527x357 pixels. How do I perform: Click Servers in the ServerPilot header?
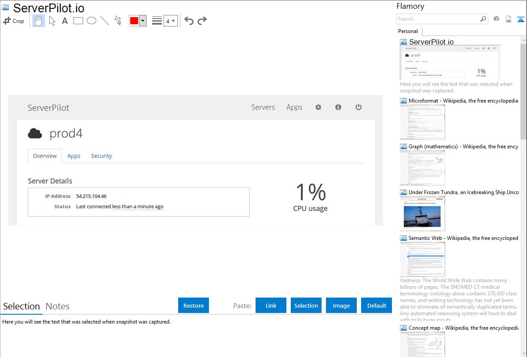click(x=263, y=107)
